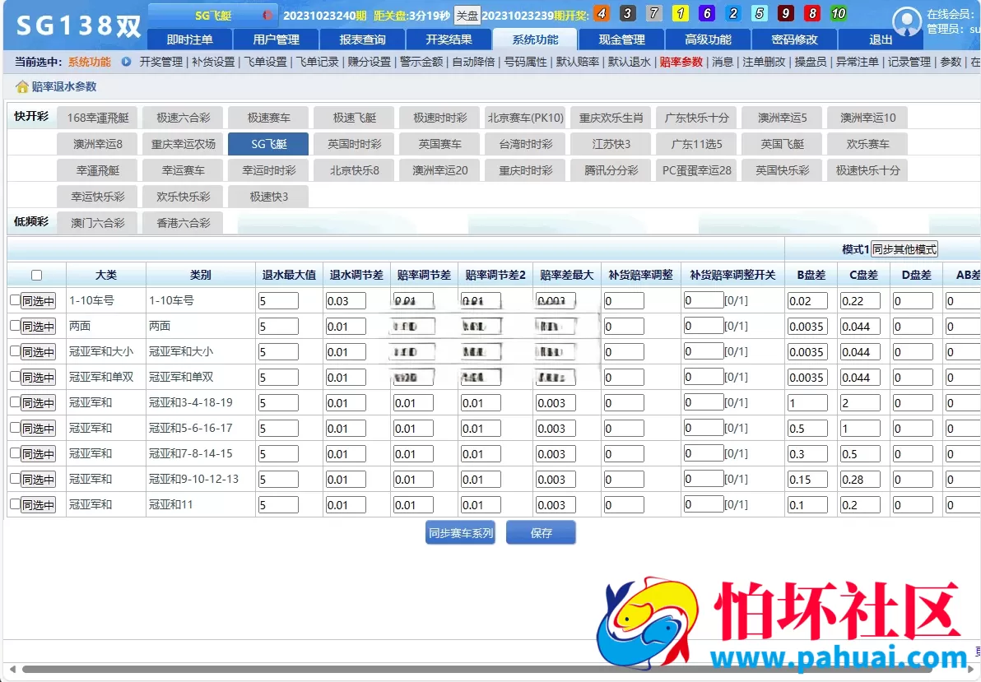Check the checkbox for 冠亚和5-6-16-17 row
The width and height of the screenshot is (981, 682).
15,428
